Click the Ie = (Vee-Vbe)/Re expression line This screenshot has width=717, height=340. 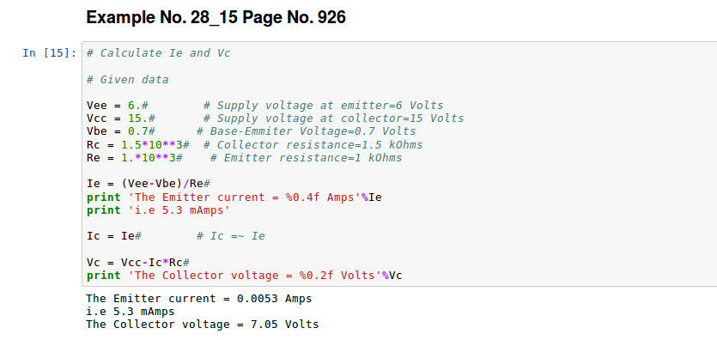coord(149,184)
